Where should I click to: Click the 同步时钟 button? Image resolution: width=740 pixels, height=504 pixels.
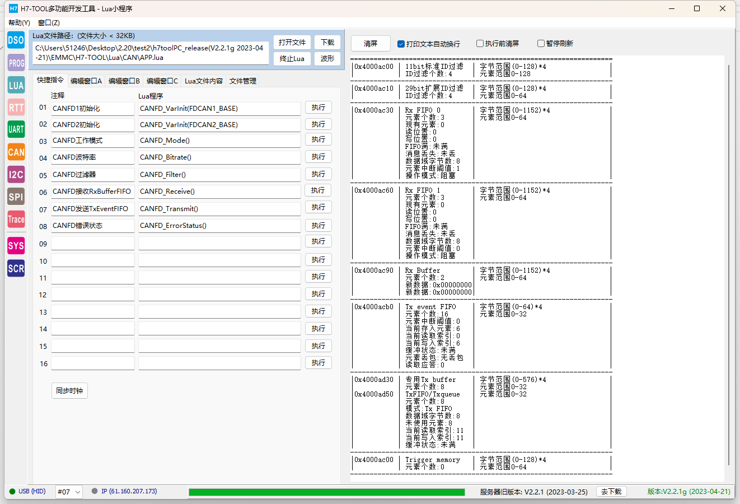point(69,391)
